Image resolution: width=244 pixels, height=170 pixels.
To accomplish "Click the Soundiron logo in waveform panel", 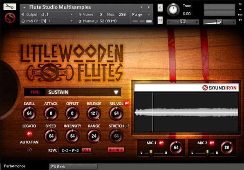I will (x=219, y=88).
